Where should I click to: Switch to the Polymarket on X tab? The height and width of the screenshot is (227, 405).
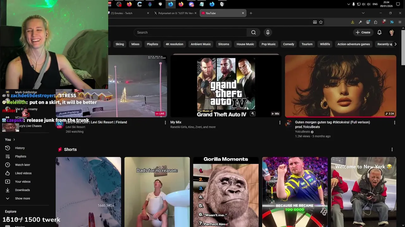tap(175, 13)
